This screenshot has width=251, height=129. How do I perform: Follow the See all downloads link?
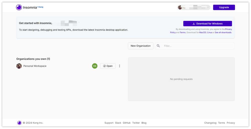(223, 32)
